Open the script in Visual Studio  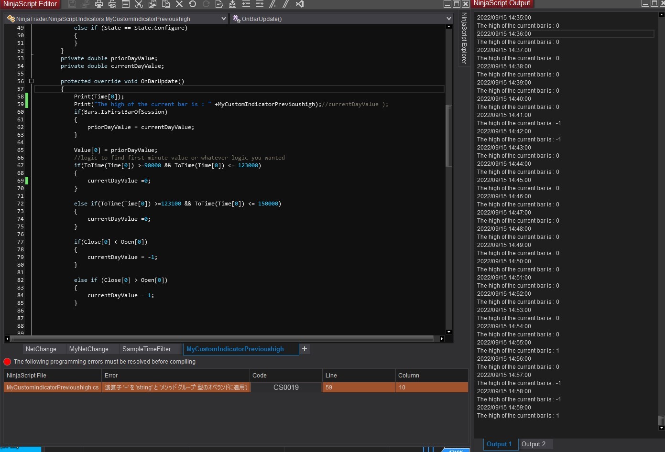[x=300, y=4]
